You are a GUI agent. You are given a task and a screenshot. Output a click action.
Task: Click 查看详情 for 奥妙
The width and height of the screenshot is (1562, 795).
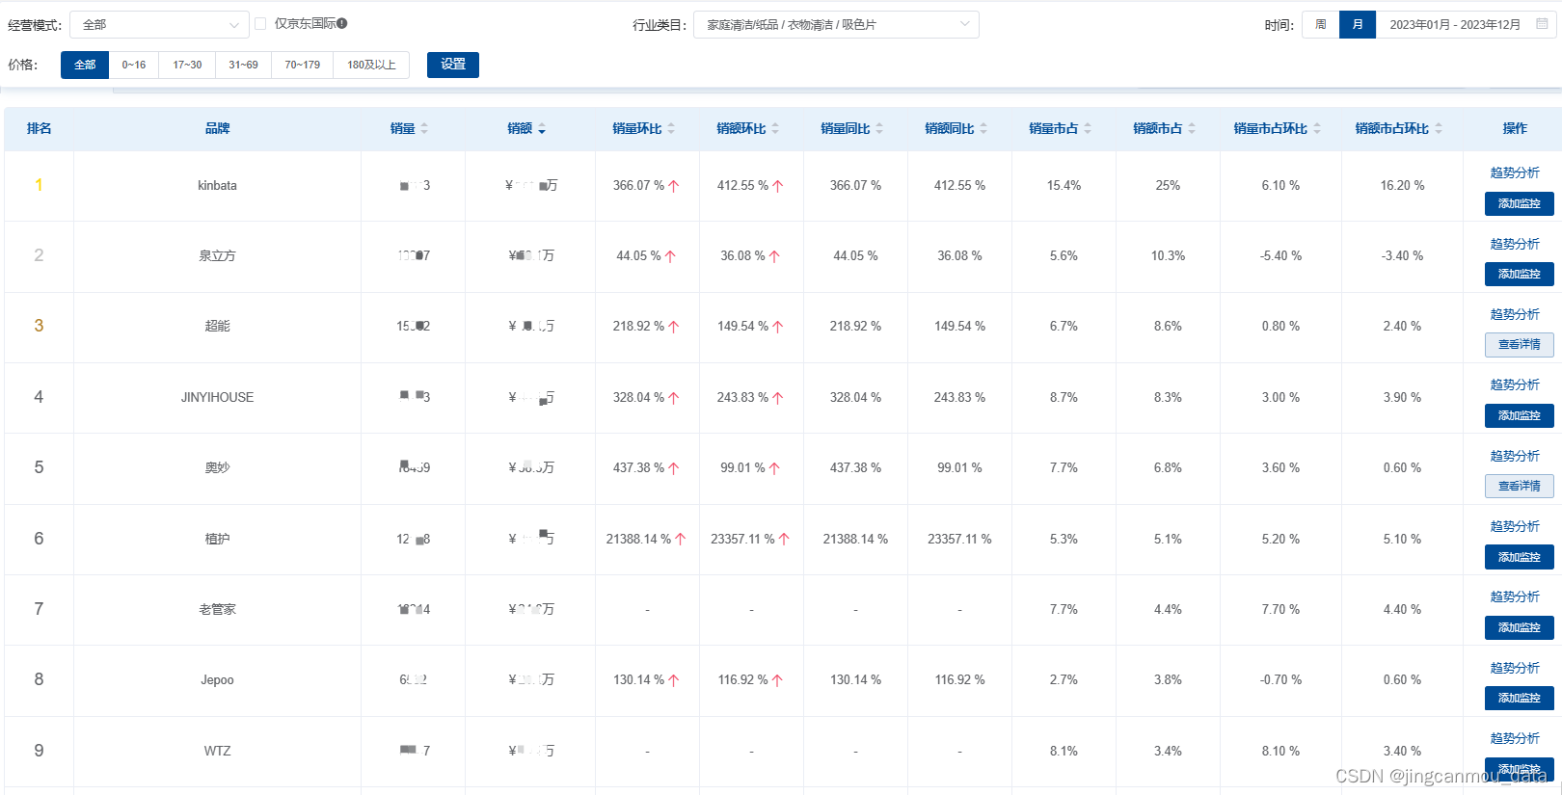(1520, 486)
